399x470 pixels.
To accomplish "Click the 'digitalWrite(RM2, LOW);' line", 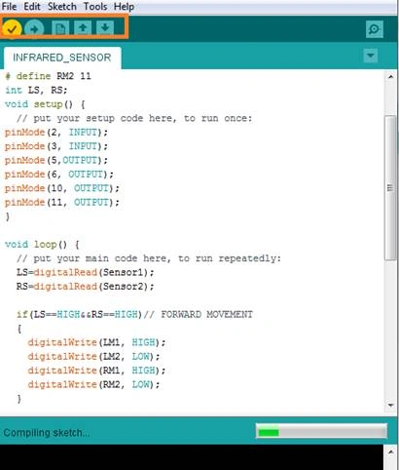I will [x=93, y=384].
